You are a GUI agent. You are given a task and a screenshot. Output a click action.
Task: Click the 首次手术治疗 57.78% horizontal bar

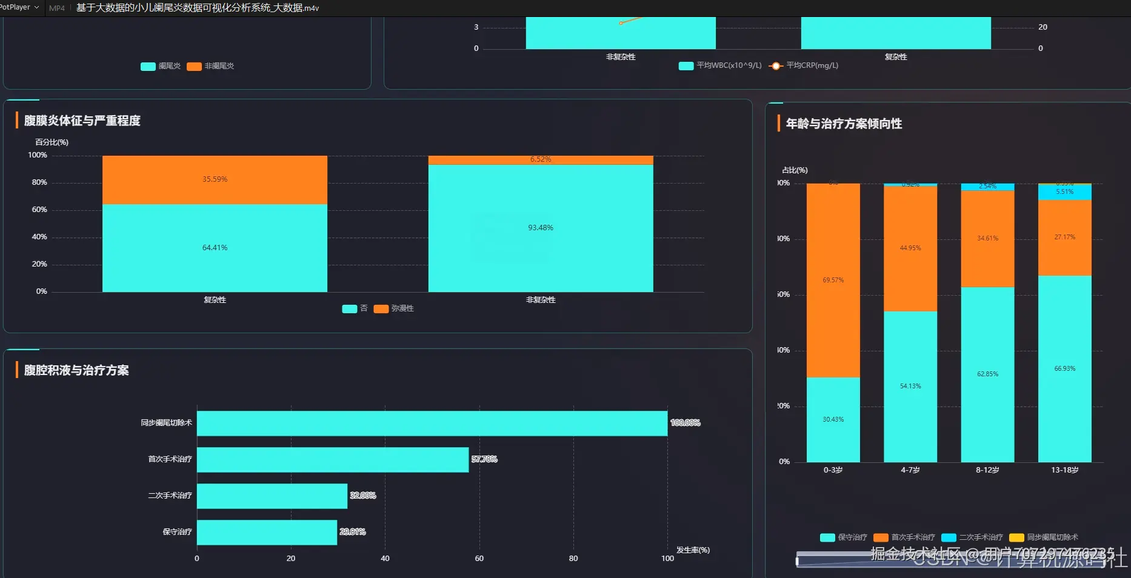(333, 459)
